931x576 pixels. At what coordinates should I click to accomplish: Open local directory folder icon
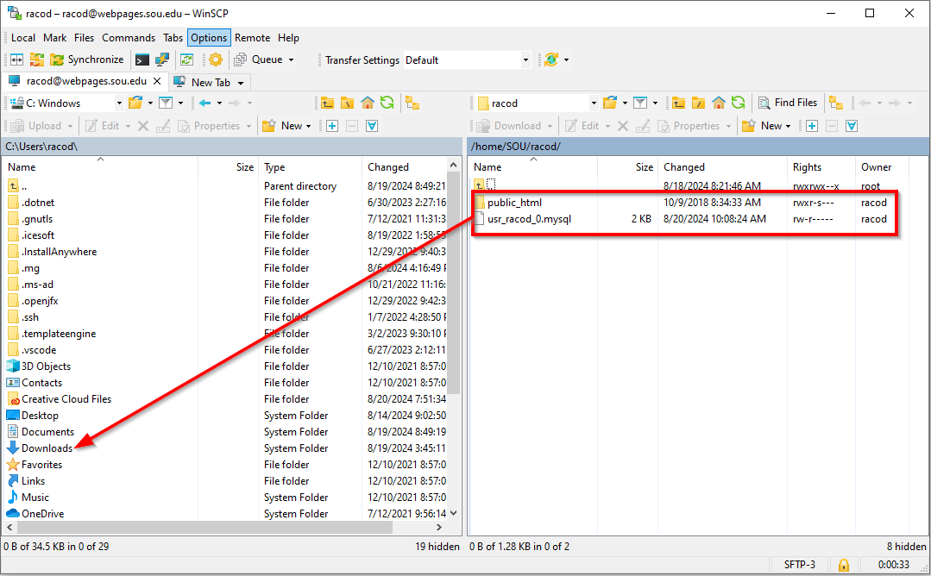[x=135, y=103]
